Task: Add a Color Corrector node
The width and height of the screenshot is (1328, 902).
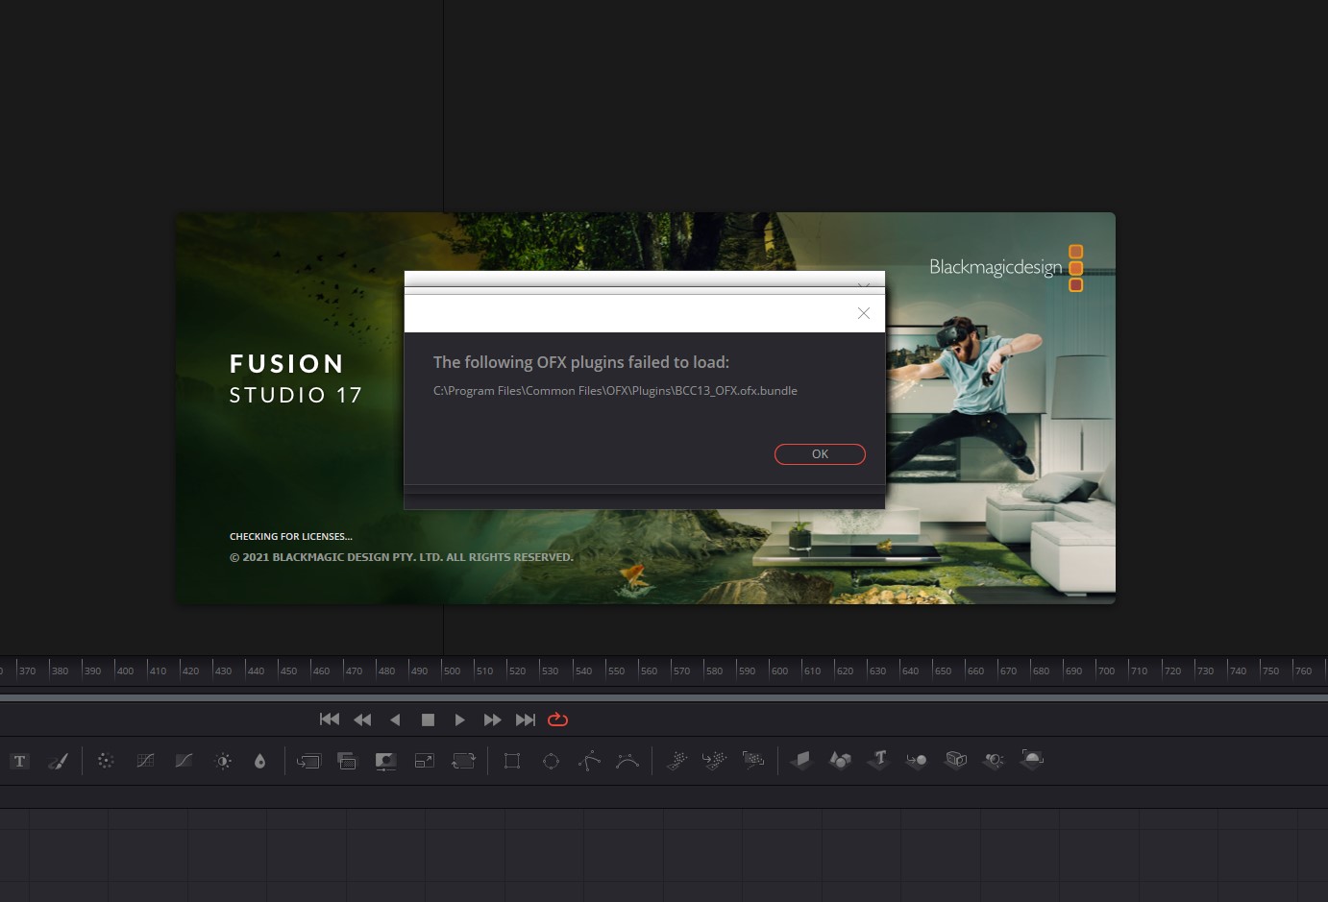Action: (x=106, y=761)
